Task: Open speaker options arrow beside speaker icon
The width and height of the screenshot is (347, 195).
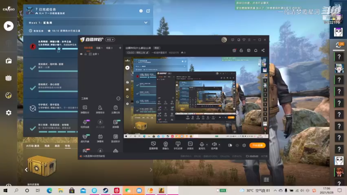Action: [x=219, y=145]
